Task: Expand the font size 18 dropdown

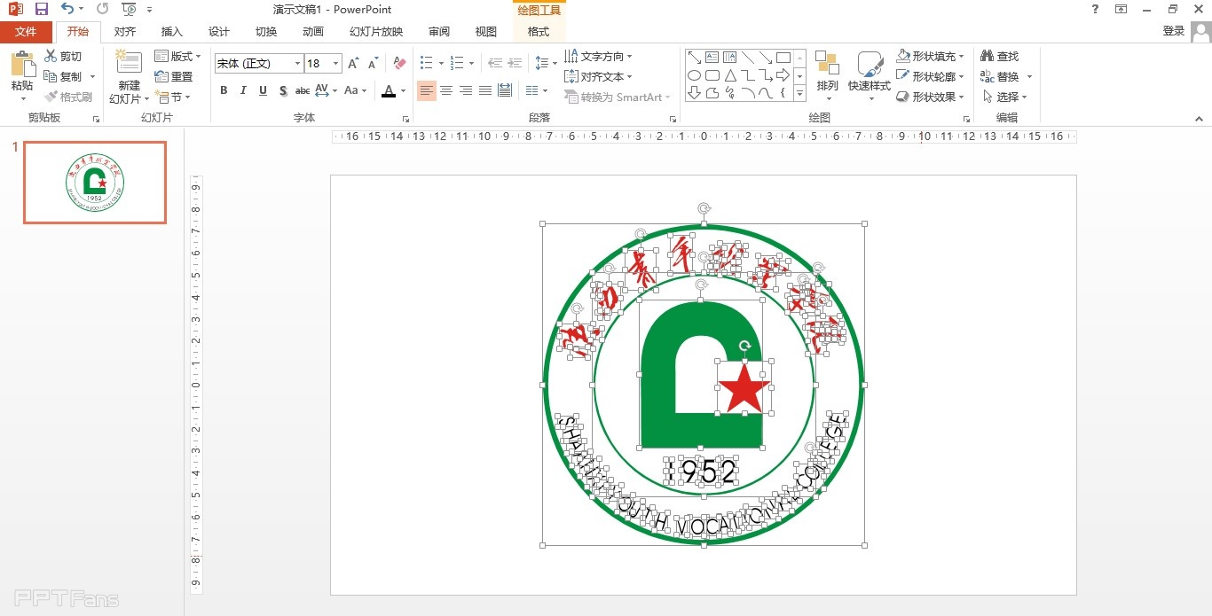Action: coord(335,64)
